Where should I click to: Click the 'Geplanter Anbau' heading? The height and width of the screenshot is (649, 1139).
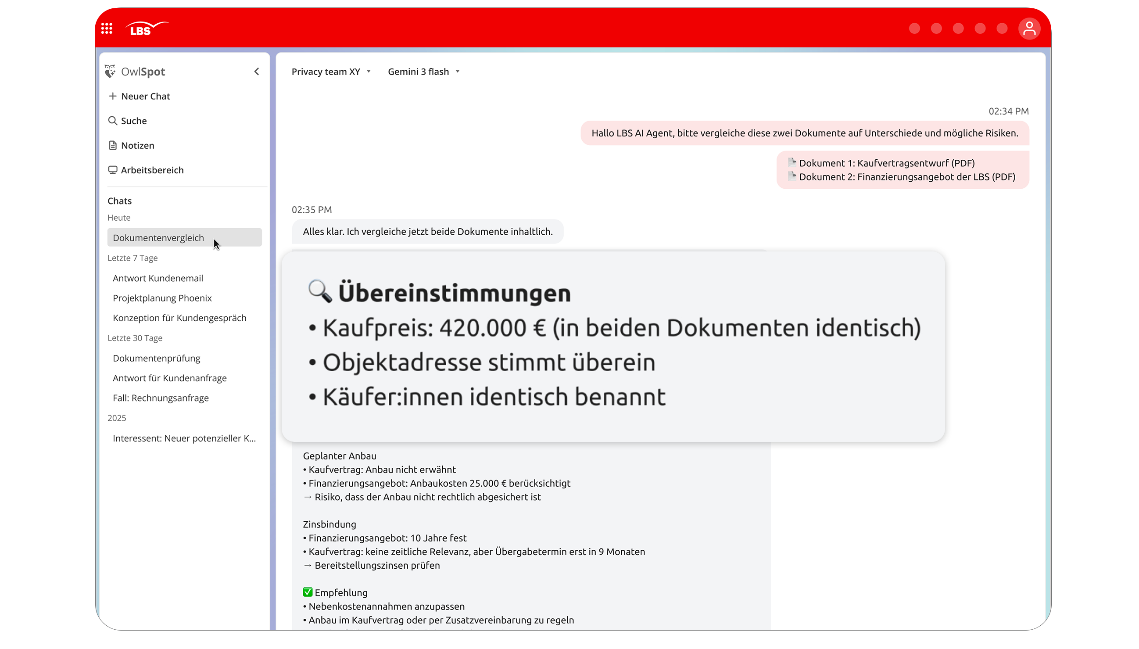click(x=340, y=456)
